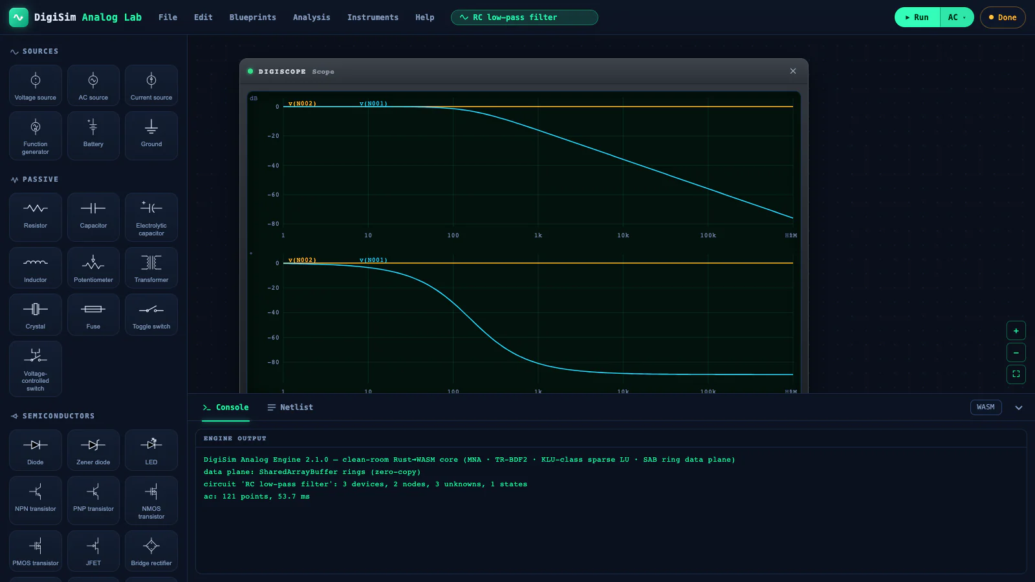
Task: Open the Instruments menu
Action: coord(373,17)
